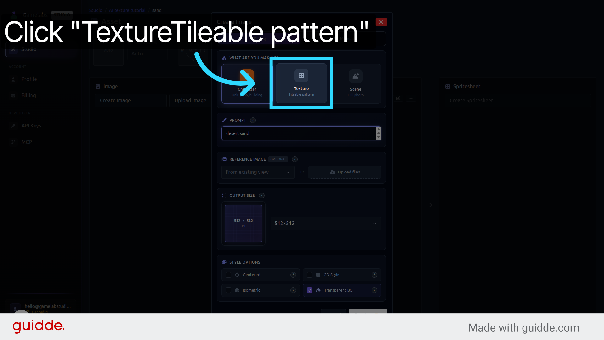Select the Texture tileable pattern card
The image size is (604, 340).
pyautogui.click(x=301, y=83)
